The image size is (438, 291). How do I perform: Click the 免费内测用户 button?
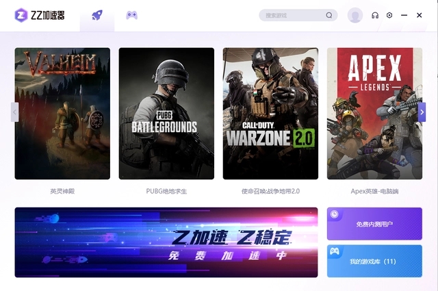click(374, 224)
